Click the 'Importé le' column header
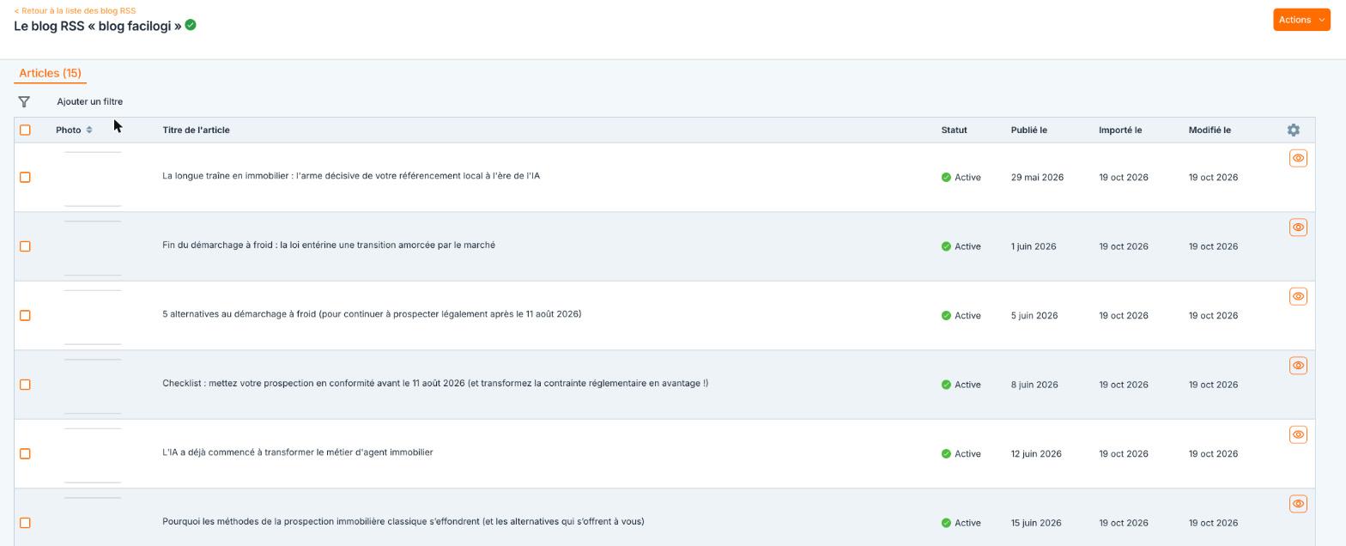The width and height of the screenshot is (1346, 546). click(x=1120, y=130)
